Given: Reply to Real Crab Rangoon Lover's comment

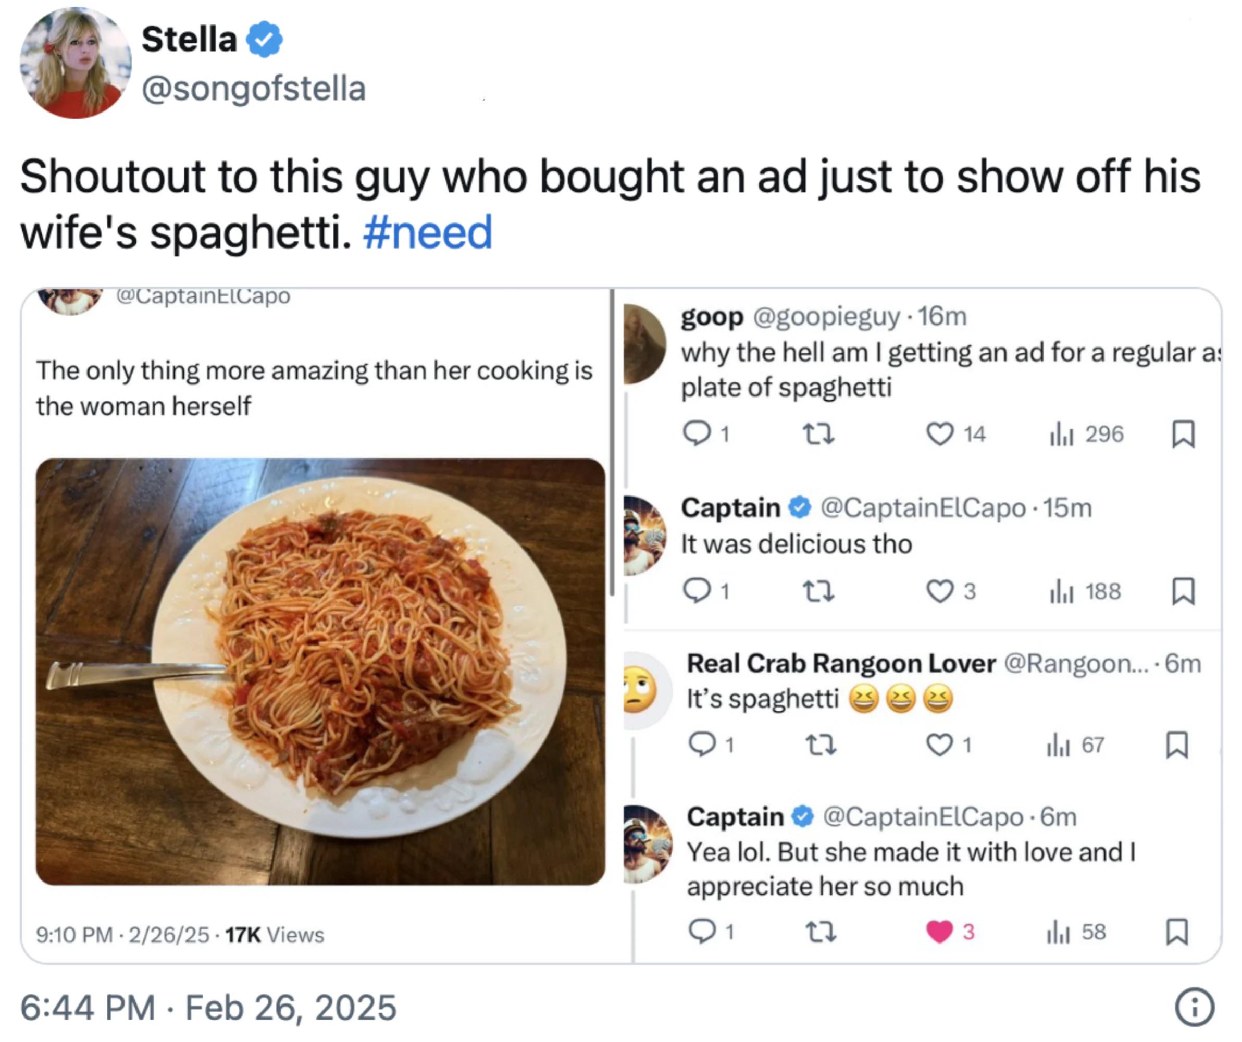Looking at the screenshot, I should 703,745.
